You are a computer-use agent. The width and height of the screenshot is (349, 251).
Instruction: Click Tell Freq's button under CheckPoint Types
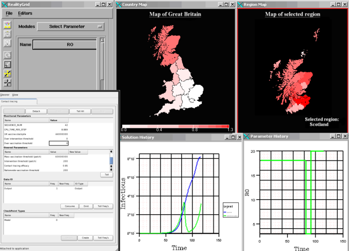tap(103, 238)
